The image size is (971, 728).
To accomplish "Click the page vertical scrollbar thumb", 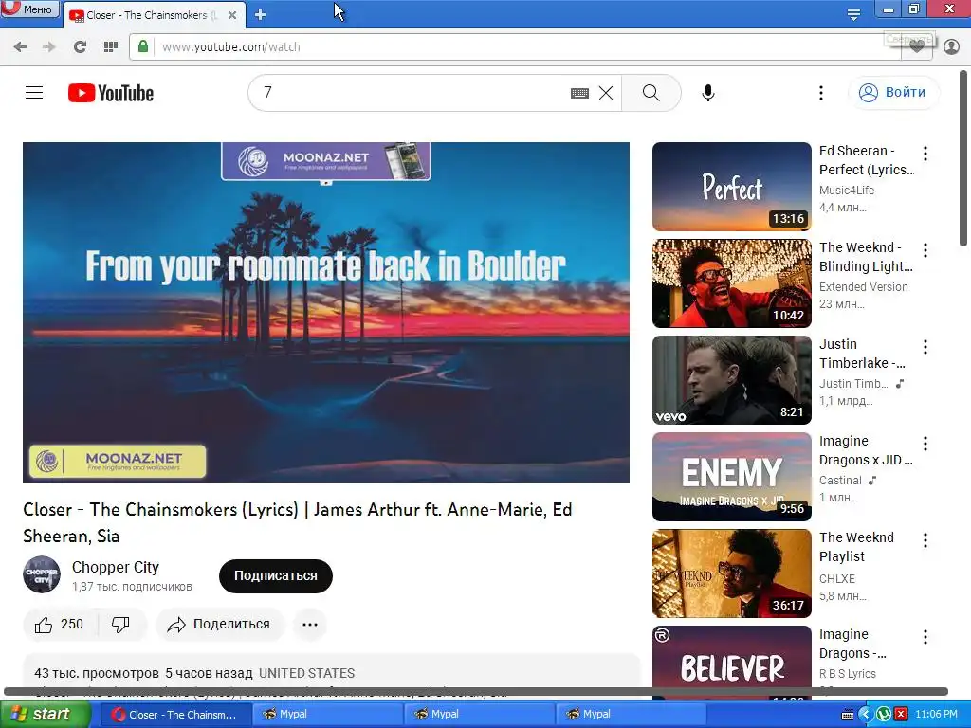I will [964, 158].
